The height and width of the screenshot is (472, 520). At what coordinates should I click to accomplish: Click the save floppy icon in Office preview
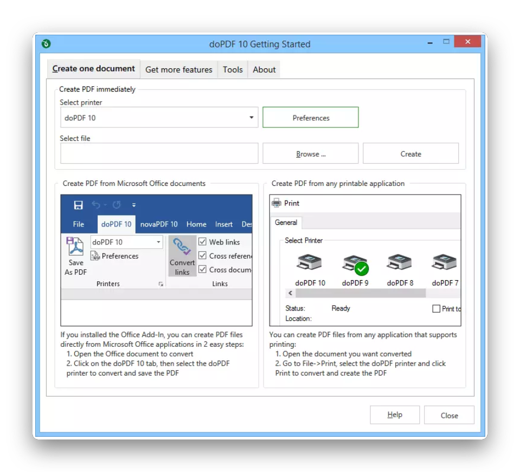pos(78,205)
